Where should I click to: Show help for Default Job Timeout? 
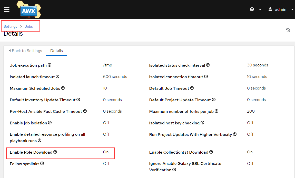pyautogui.click(x=192, y=88)
